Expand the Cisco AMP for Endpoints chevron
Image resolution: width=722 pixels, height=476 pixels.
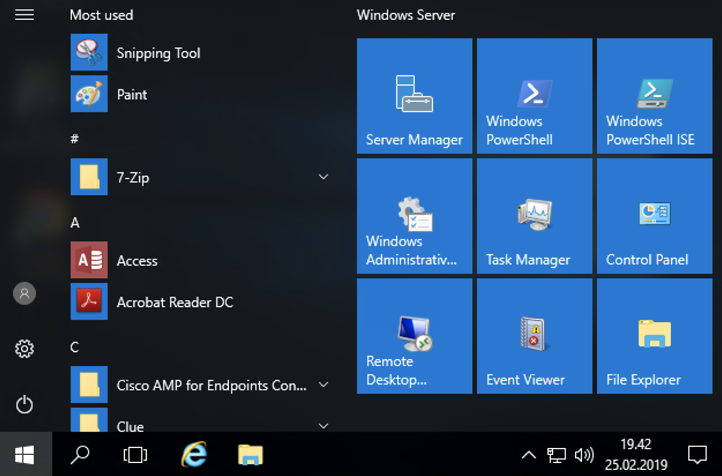pos(323,385)
